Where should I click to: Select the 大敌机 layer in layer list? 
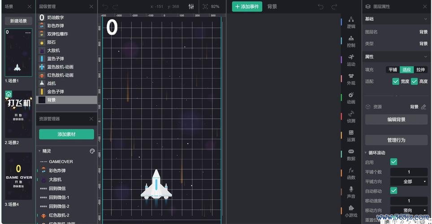pos(53,51)
